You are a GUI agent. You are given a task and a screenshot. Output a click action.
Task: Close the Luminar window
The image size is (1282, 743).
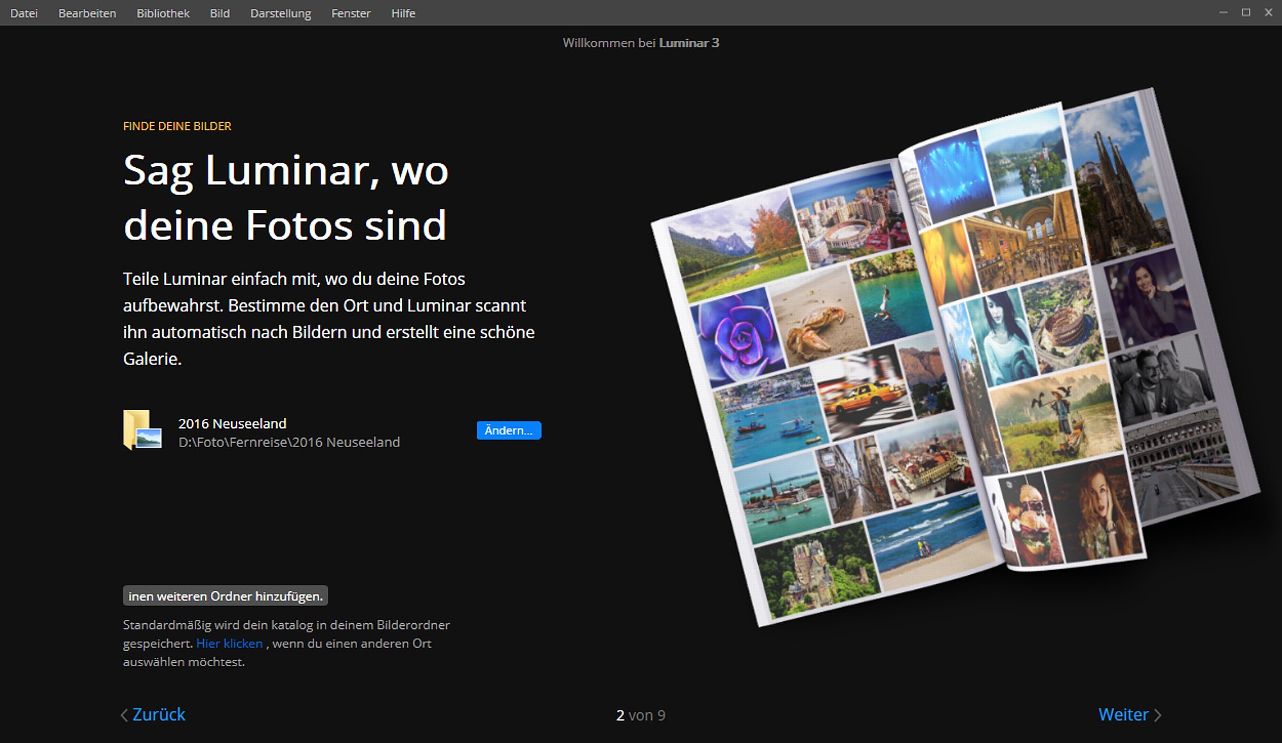pyautogui.click(x=1269, y=13)
